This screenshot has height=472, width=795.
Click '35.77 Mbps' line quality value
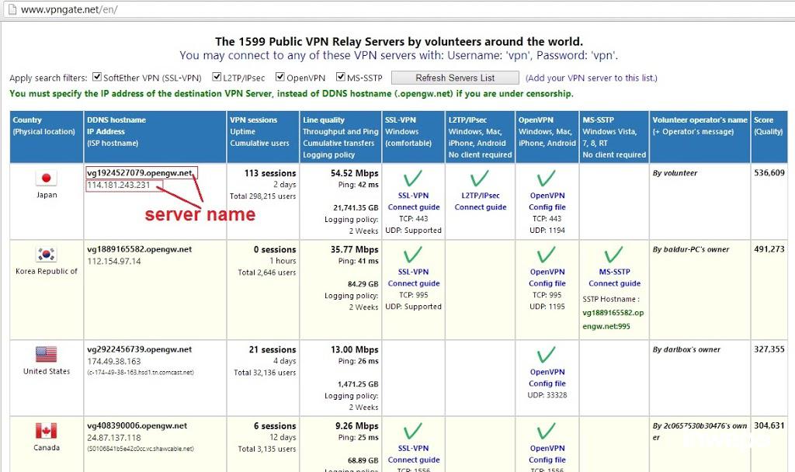coord(354,250)
